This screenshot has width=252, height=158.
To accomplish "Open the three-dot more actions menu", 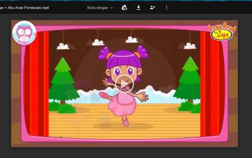I will tap(167, 8).
